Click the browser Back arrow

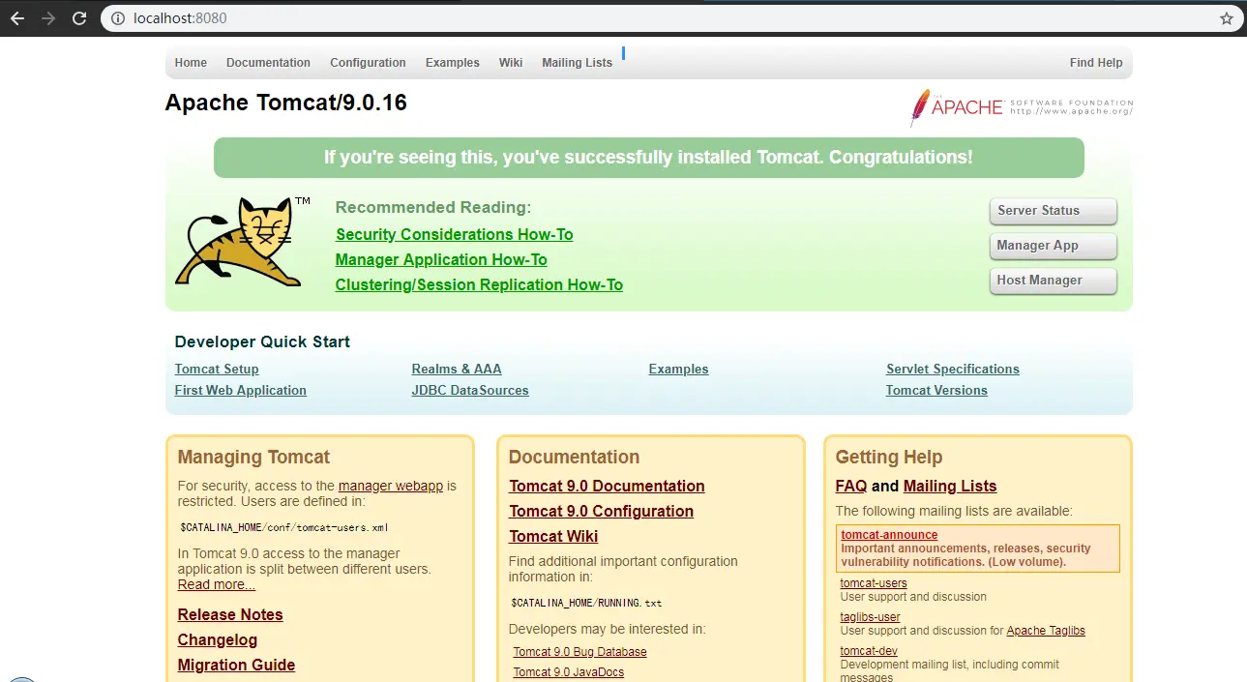[x=17, y=18]
